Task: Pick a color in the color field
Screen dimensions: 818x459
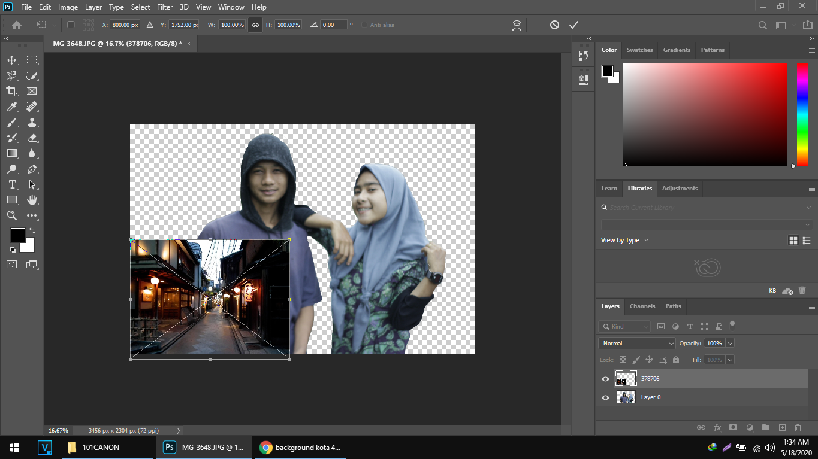Action: 705,114
